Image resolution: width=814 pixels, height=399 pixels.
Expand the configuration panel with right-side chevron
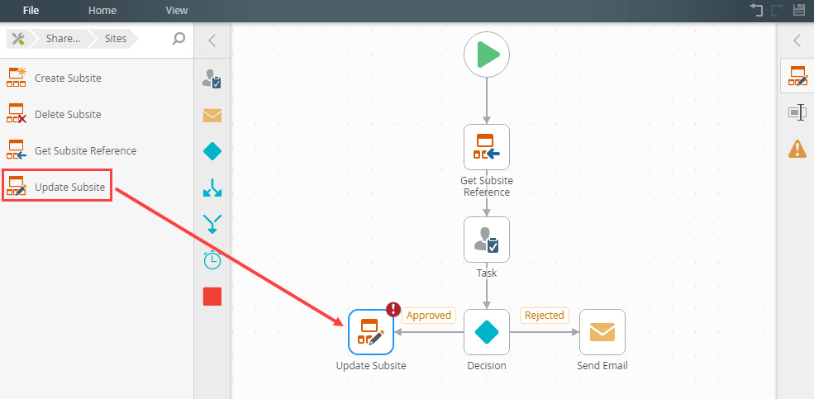pyautogui.click(x=797, y=40)
